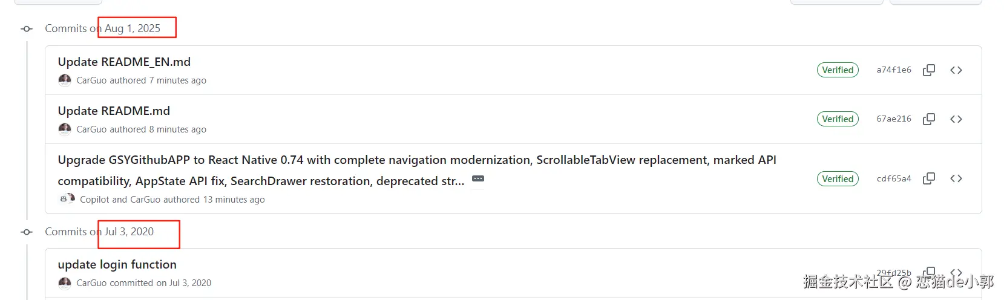Click CarGuo avatar on README_EN commit

tap(65, 80)
